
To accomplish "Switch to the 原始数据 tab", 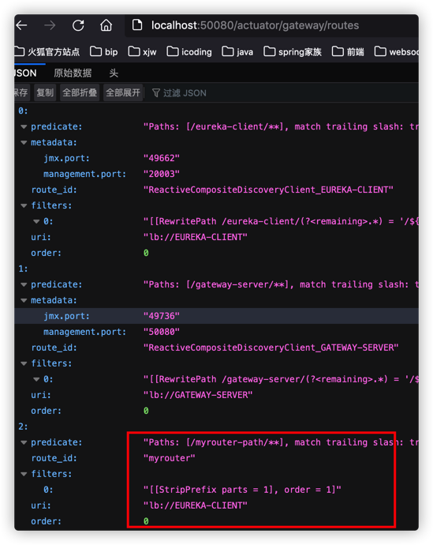I will 73,73.
